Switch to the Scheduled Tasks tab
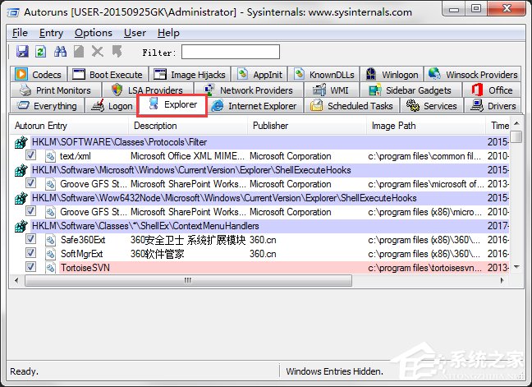Image resolution: width=532 pixels, height=387 pixels. (352, 106)
